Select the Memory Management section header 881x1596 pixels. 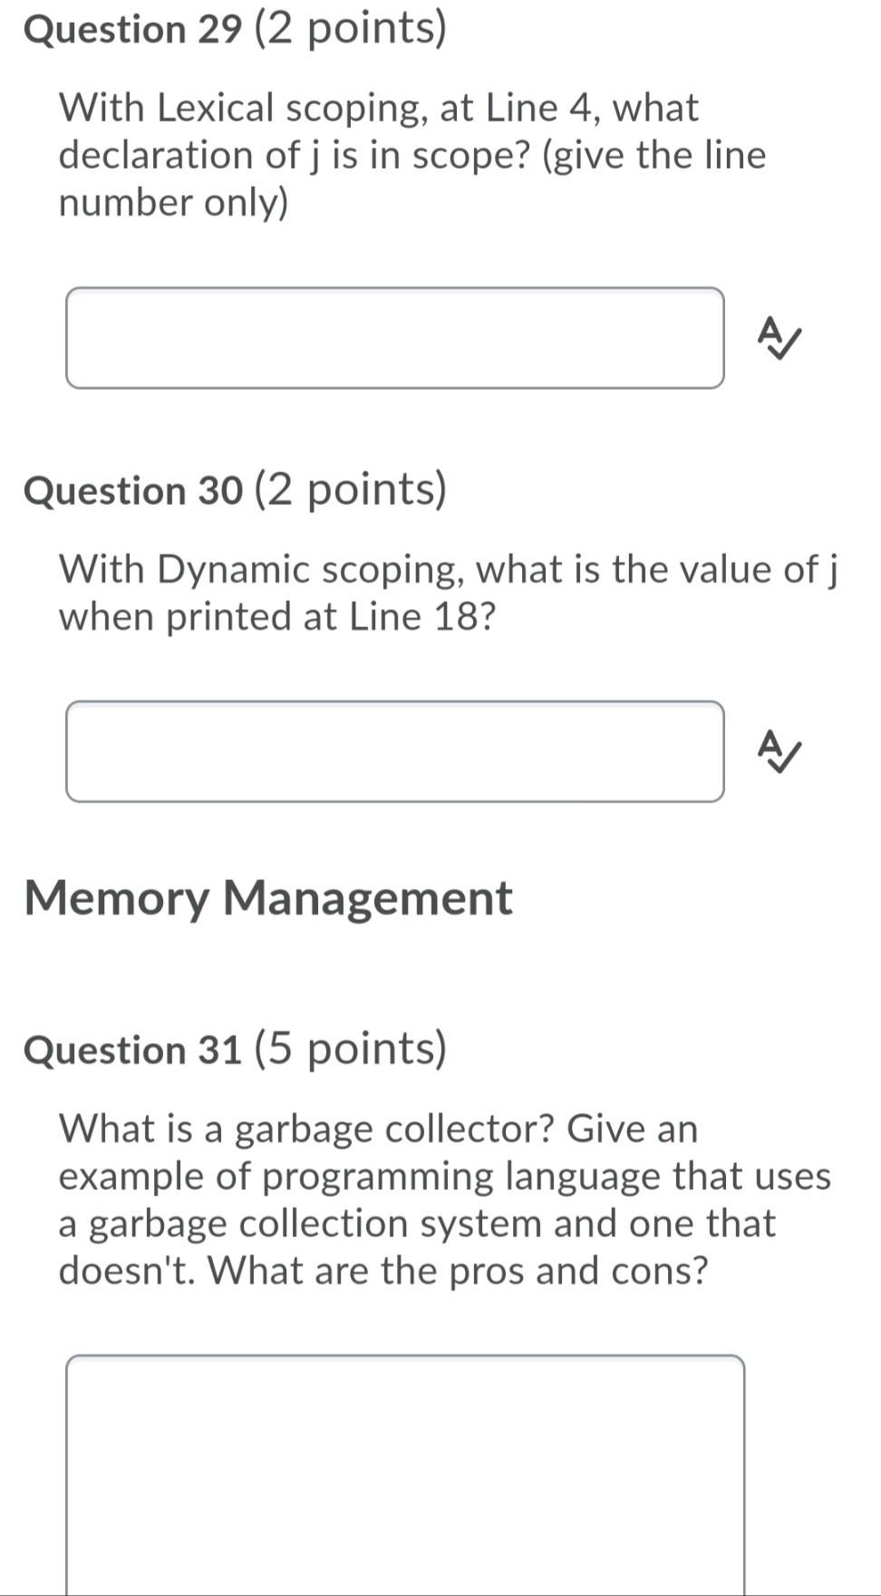(269, 897)
